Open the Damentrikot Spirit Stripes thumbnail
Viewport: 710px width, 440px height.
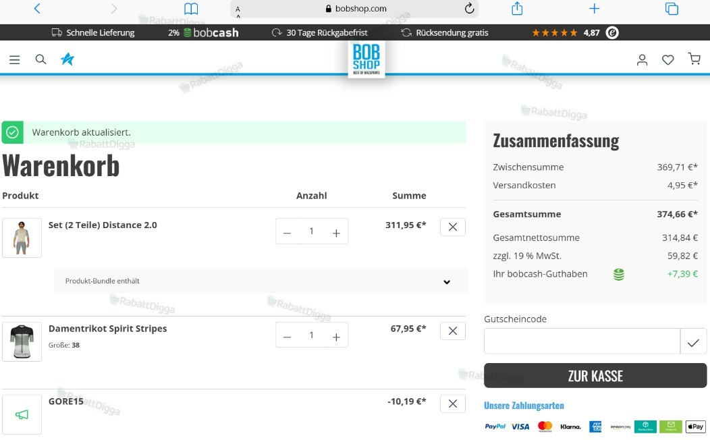pyautogui.click(x=22, y=341)
